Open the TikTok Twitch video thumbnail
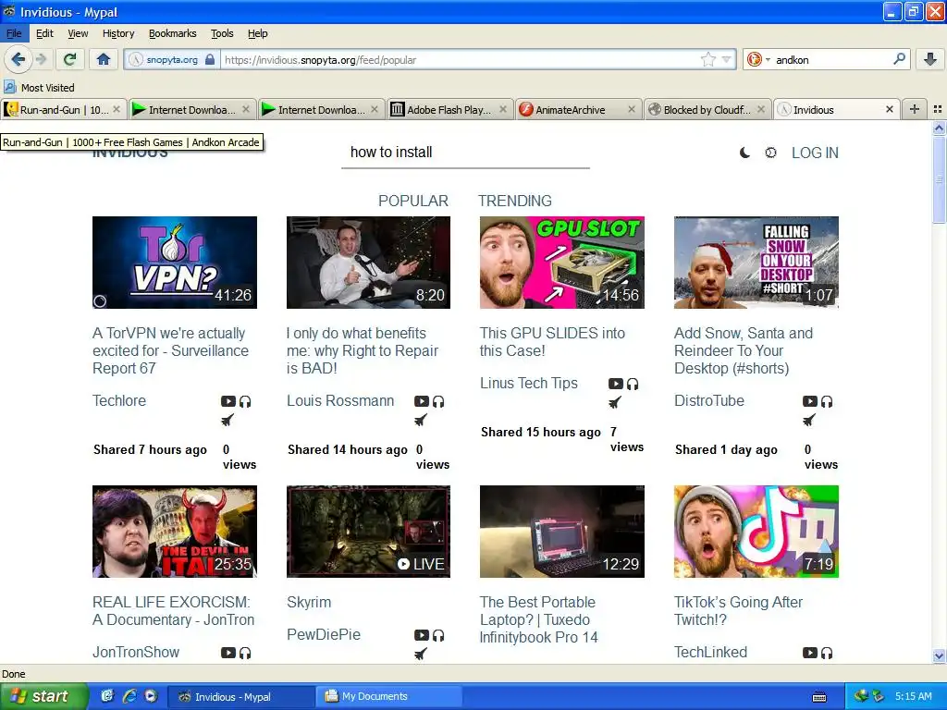The width and height of the screenshot is (947, 710). (x=756, y=532)
